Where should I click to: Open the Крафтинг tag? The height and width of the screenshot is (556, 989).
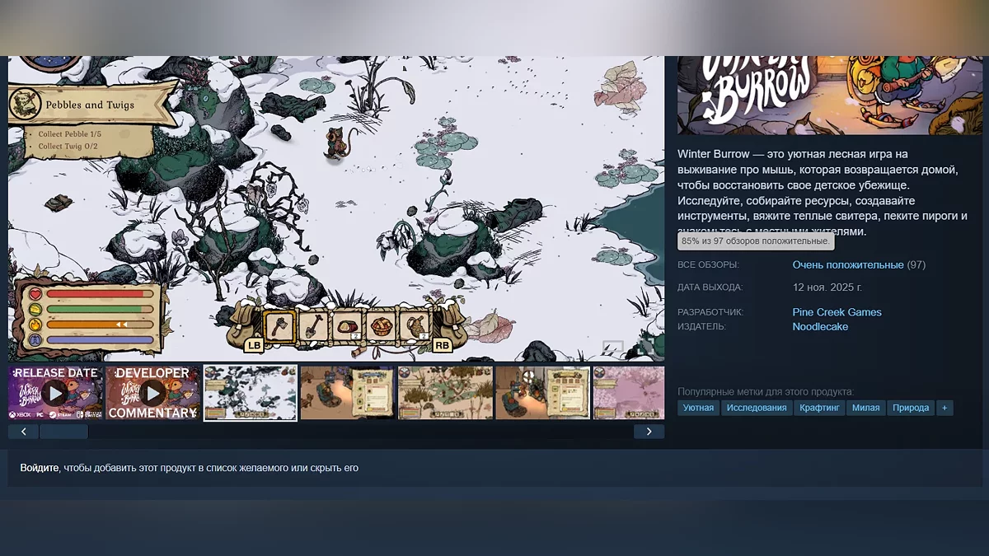(x=819, y=408)
